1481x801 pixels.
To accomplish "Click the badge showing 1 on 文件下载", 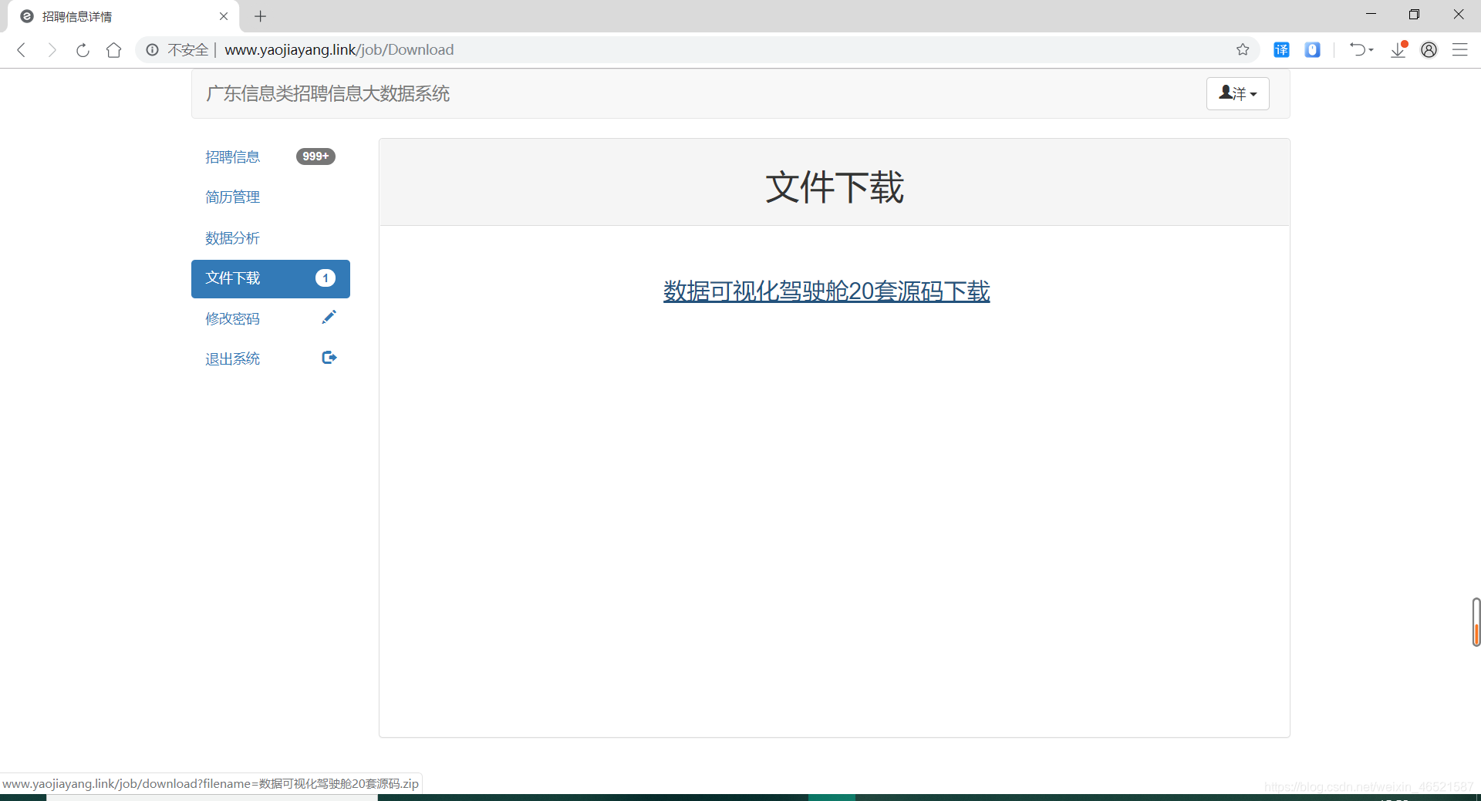I will [x=326, y=278].
